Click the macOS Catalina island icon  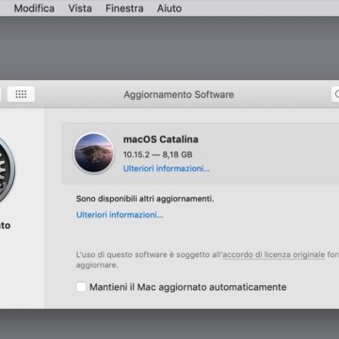point(94,153)
